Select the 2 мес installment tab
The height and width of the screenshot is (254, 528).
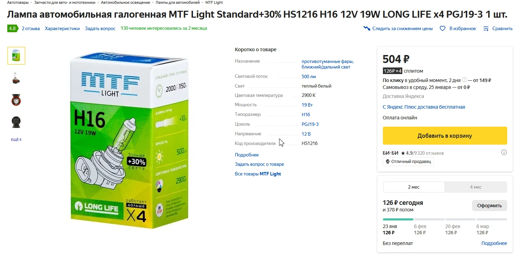(x=413, y=187)
